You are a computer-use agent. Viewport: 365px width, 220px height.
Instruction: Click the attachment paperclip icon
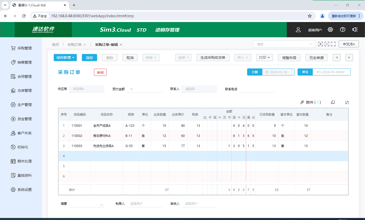click(x=302, y=102)
